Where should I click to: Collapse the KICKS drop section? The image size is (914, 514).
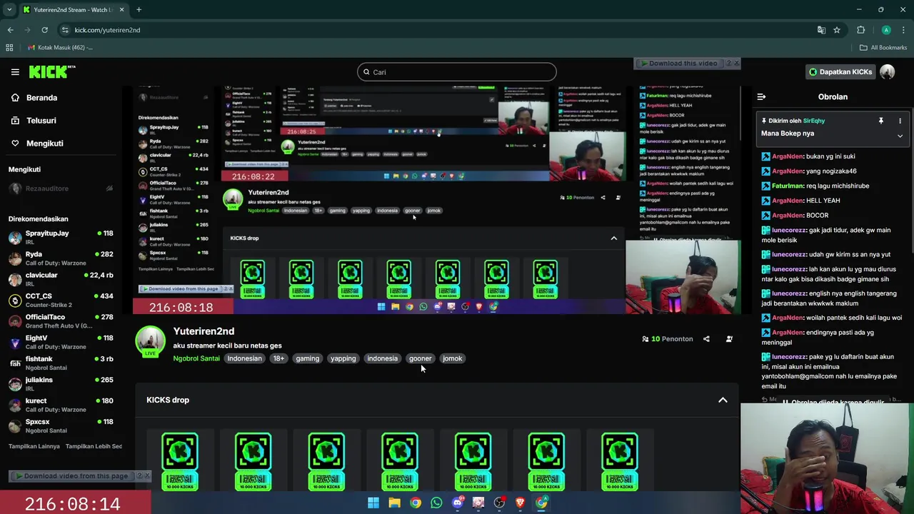(723, 400)
